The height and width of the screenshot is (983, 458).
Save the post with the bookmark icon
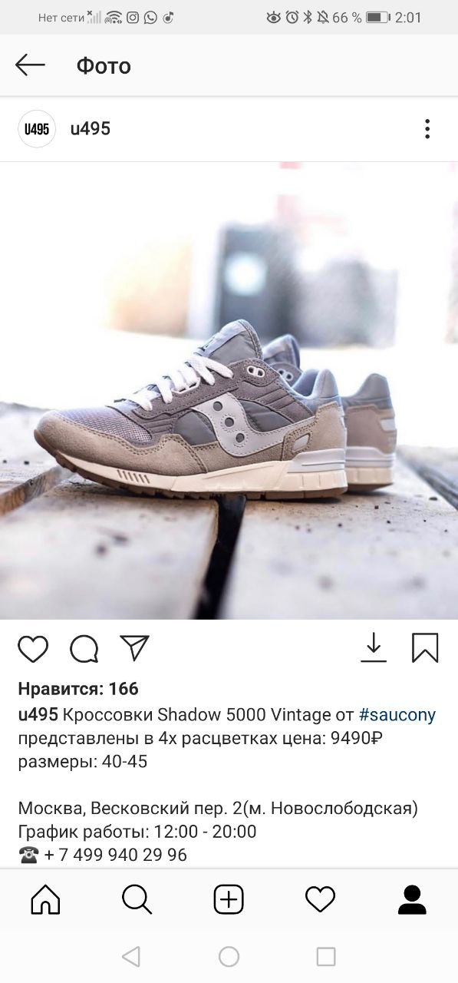pyautogui.click(x=425, y=648)
